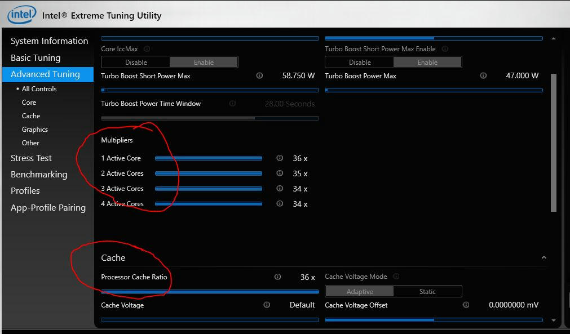Image resolution: width=570 pixels, height=334 pixels.
Task: Click the Turbo Boost Short Power Max slider
Action: click(x=210, y=90)
